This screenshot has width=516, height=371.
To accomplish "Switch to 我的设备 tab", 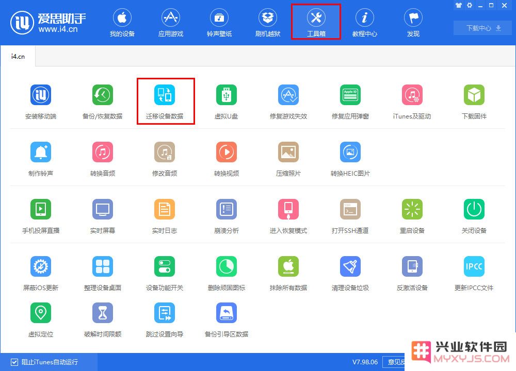I will (122, 23).
